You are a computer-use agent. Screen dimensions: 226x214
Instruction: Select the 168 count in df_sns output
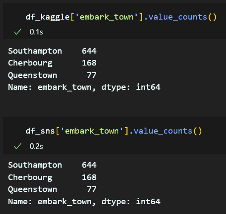point(89,177)
